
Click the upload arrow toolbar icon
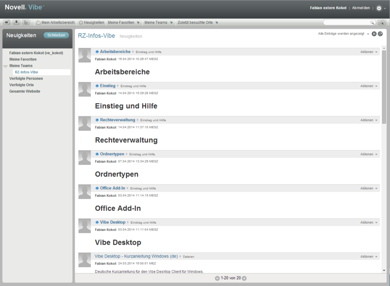pyautogui.click(x=16, y=22)
